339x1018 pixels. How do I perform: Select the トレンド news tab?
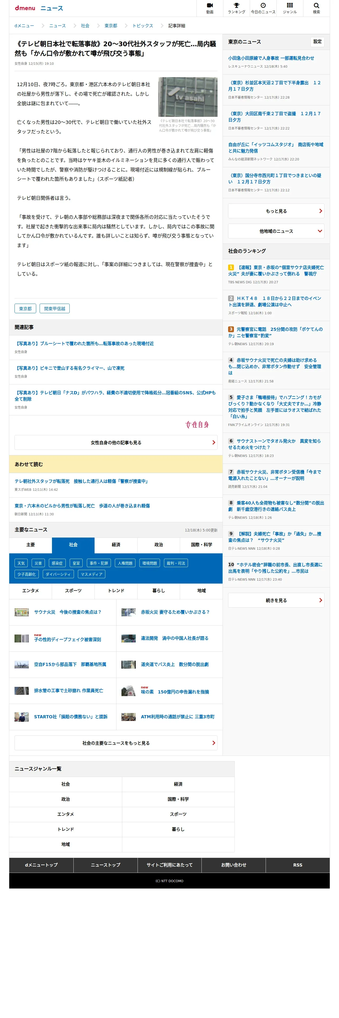[116, 591]
